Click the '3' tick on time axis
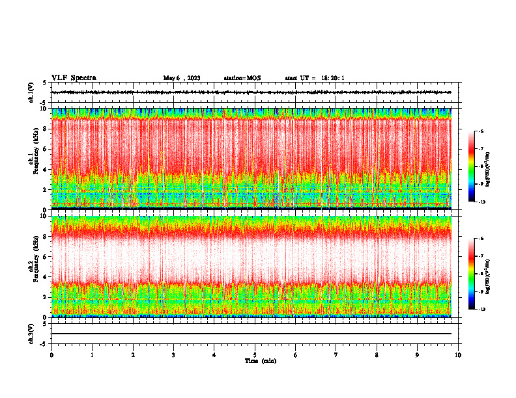This screenshot has height=398, width=516. click(x=173, y=355)
